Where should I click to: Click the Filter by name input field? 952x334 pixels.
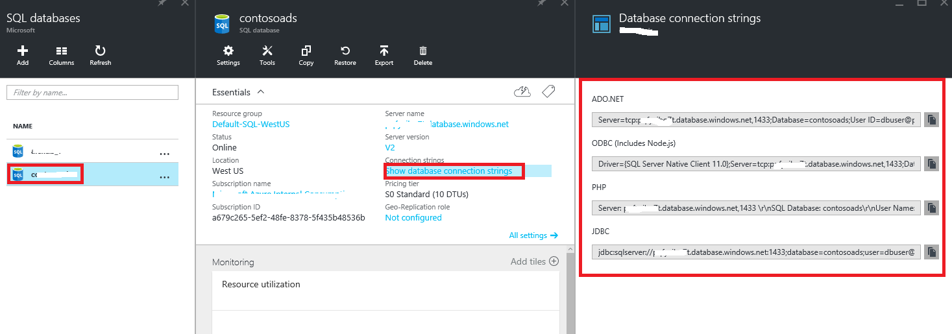click(x=92, y=93)
